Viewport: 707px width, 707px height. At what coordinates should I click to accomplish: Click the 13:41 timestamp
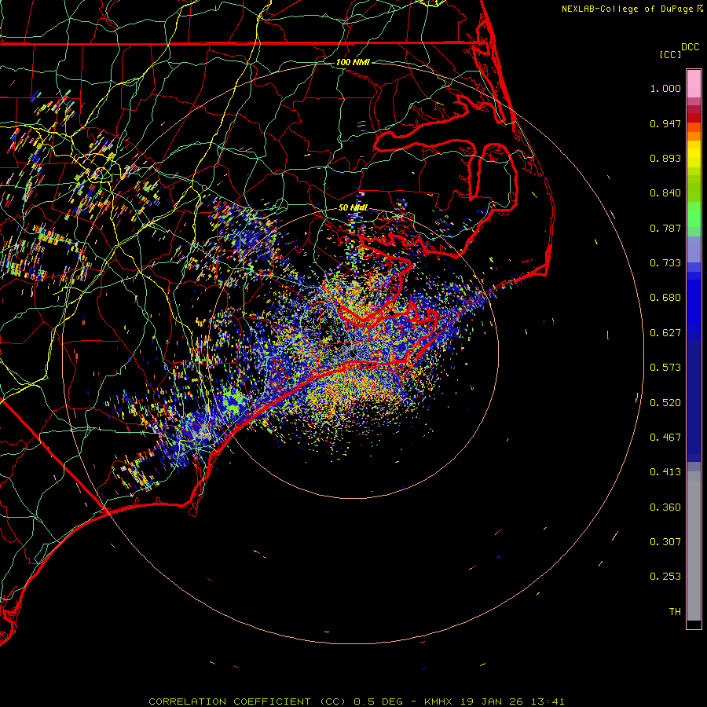tap(547, 702)
